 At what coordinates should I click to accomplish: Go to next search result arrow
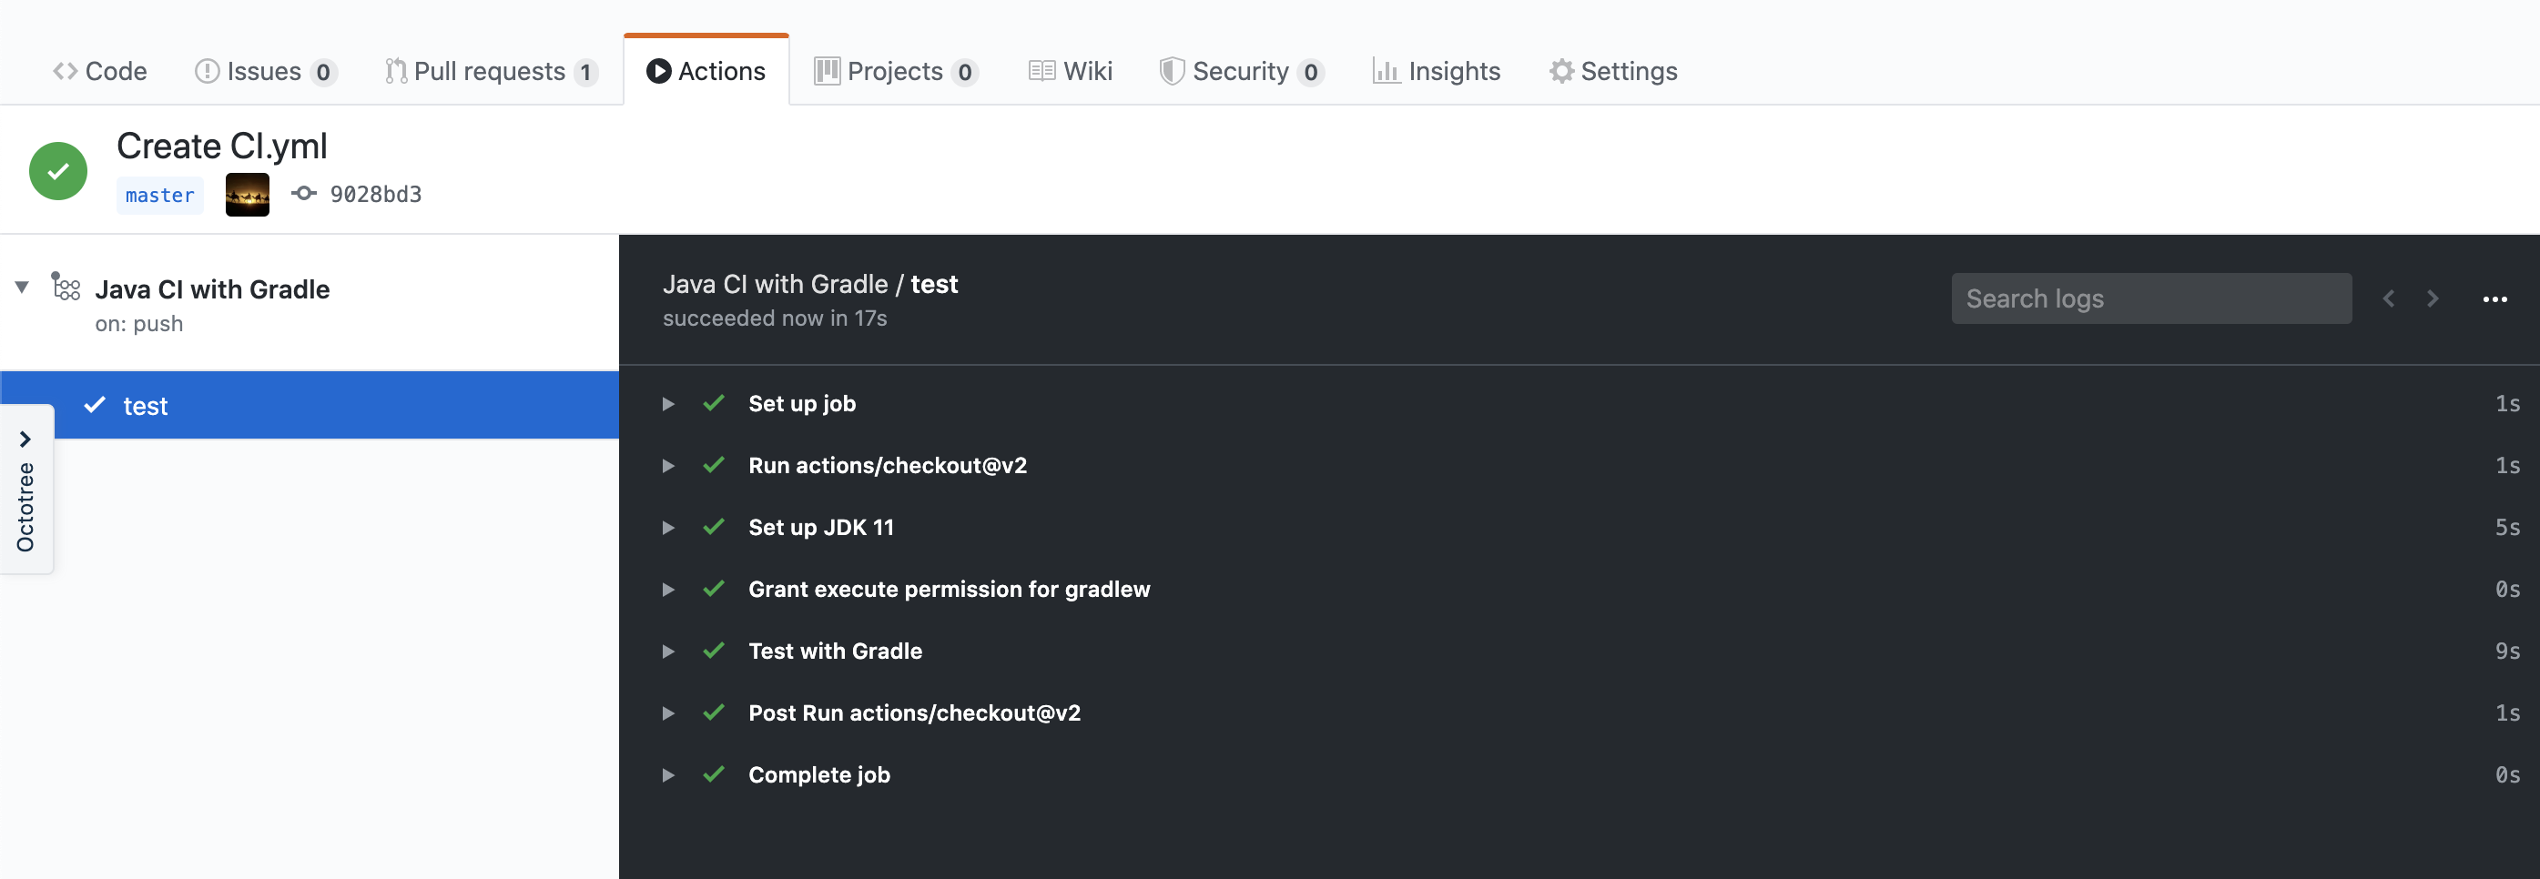(x=2433, y=298)
